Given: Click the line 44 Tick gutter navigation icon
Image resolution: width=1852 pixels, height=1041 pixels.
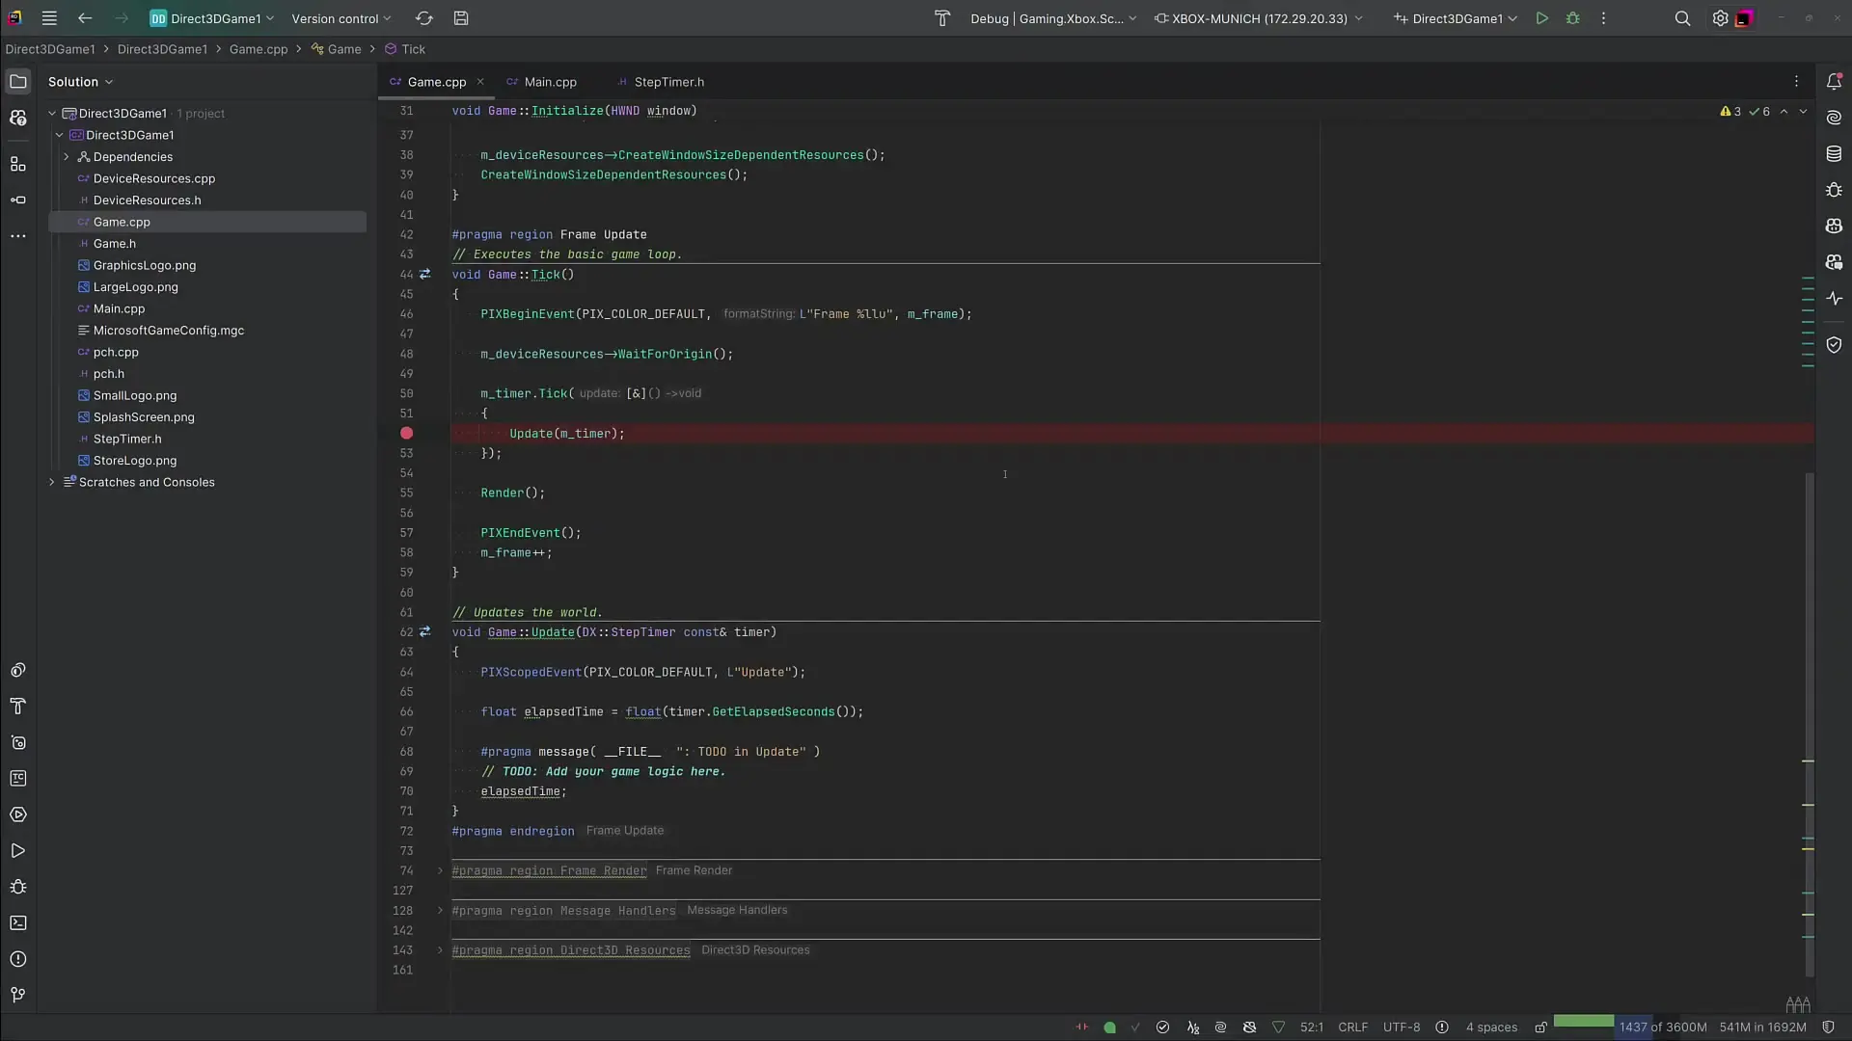Looking at the screenshot, I should [424, 275].
